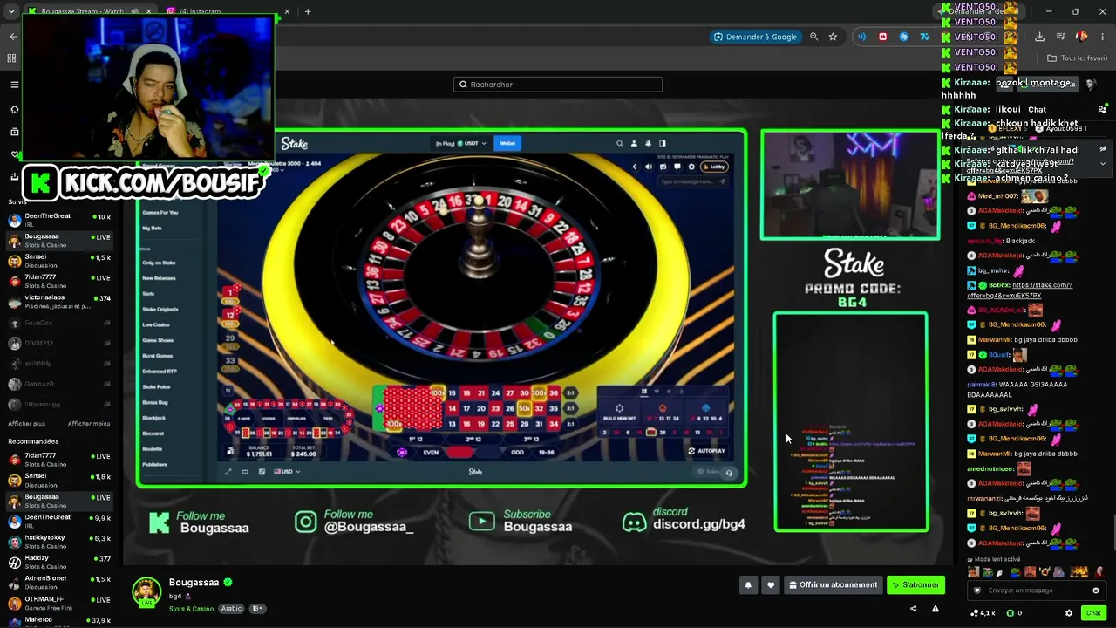Open Maherco recommended channel

58,622
